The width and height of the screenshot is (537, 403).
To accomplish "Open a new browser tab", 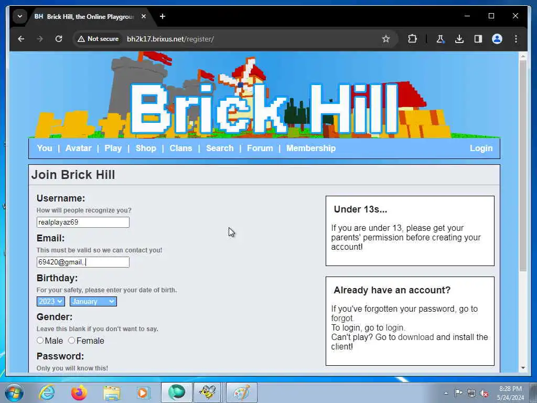I will click(163, 16).
